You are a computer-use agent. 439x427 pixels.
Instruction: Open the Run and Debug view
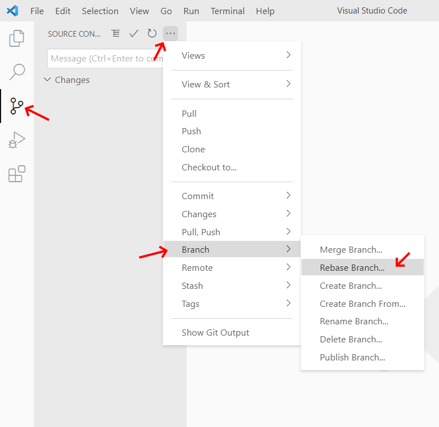point(17,140)
